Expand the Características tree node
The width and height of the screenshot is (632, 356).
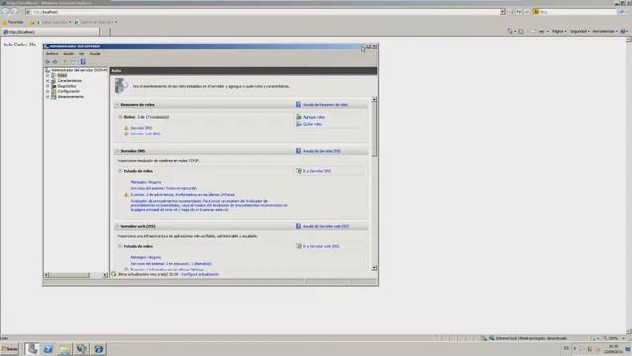coord(48,81)
